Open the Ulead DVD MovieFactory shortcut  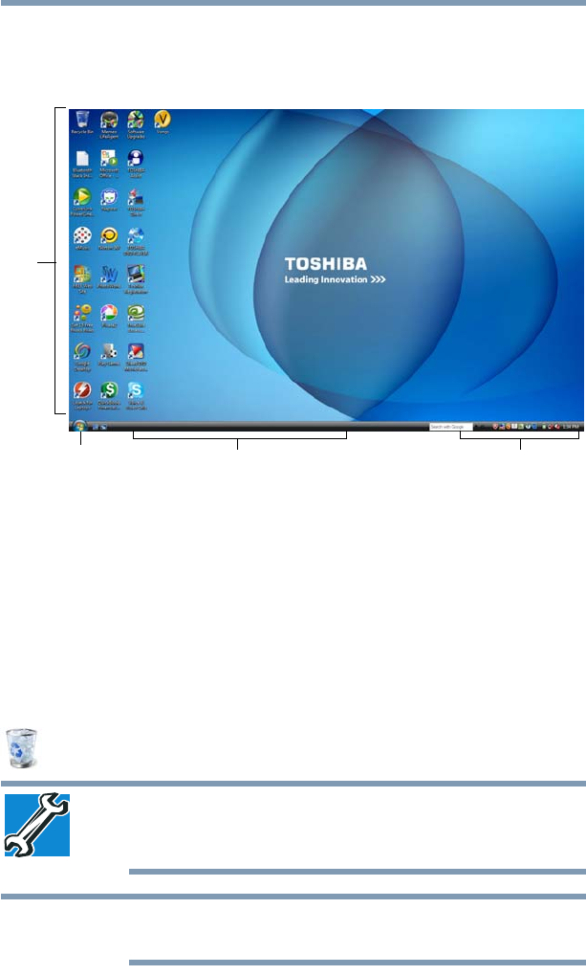pos(136,358)
